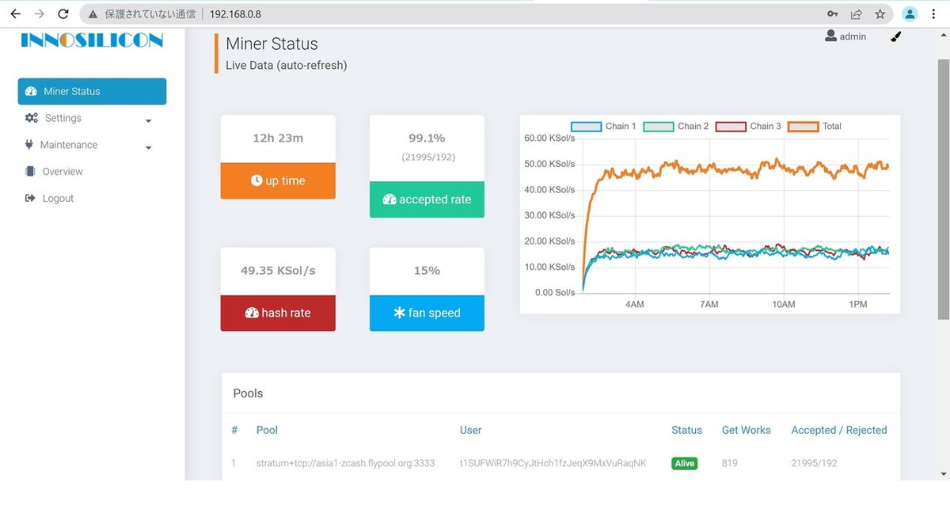Click the INNOSILICON logo
This screenshot has height=505, width=950.
pyautogui.click(x=92, y=40)
